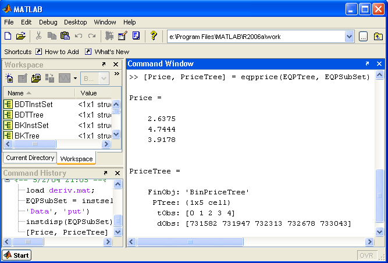Open the Window menu
The image size is (388, 263).
105,22
